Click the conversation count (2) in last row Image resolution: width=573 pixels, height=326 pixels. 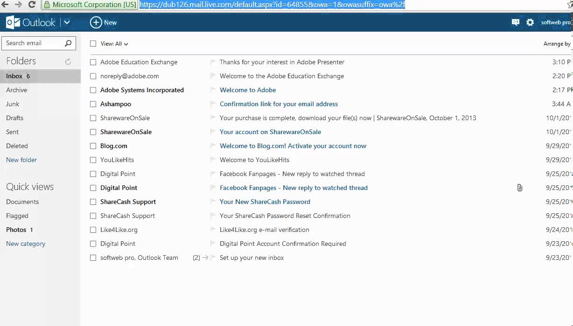[196, 258]
